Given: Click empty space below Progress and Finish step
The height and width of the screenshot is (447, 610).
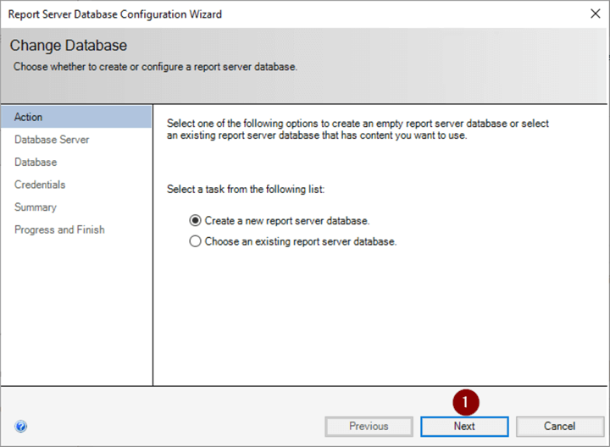Looking at the screenshot, I should point(76,313).
